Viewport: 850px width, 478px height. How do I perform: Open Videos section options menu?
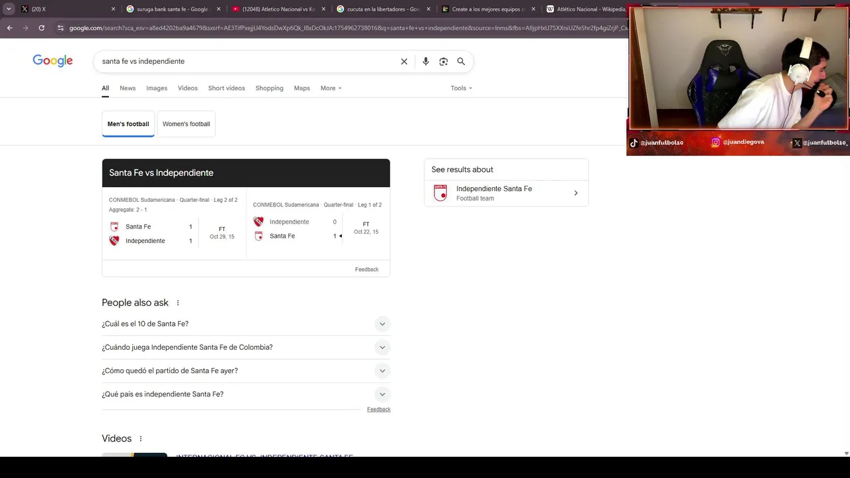pos(140,439)
